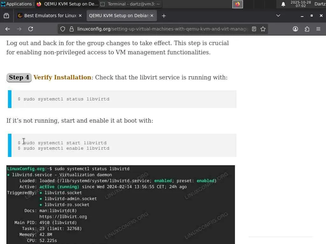This screenshot has width=326, height=244.
Task: Click the 'Log out and back in' paragraph
Action: point(117,48)
